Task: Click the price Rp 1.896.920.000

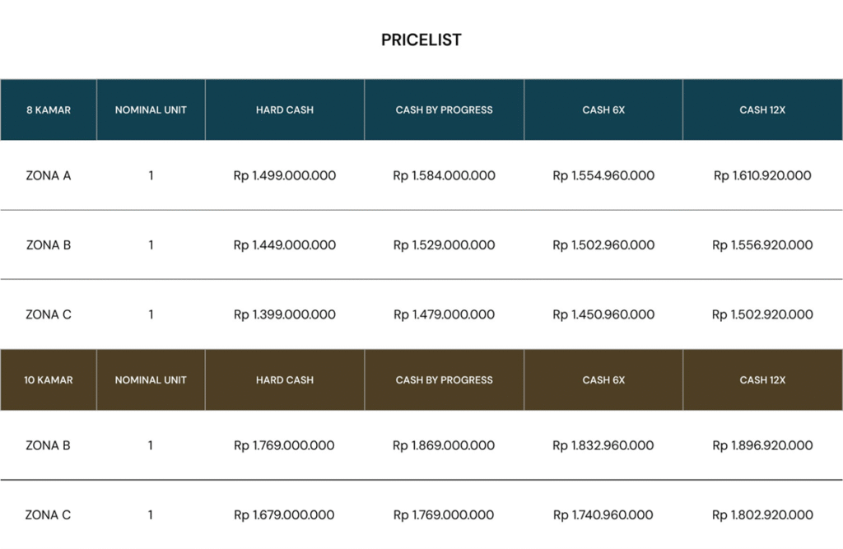Action: point(762,445)
